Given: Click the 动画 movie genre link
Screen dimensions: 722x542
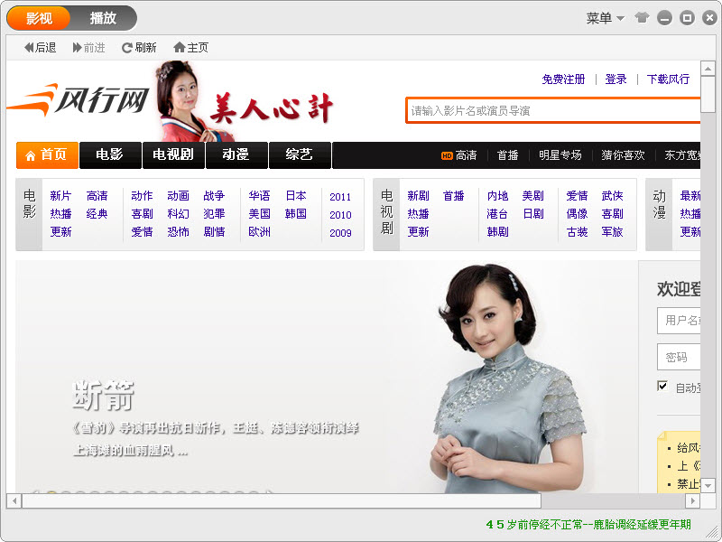Looking at the screenshot, I should pos(178,196).
